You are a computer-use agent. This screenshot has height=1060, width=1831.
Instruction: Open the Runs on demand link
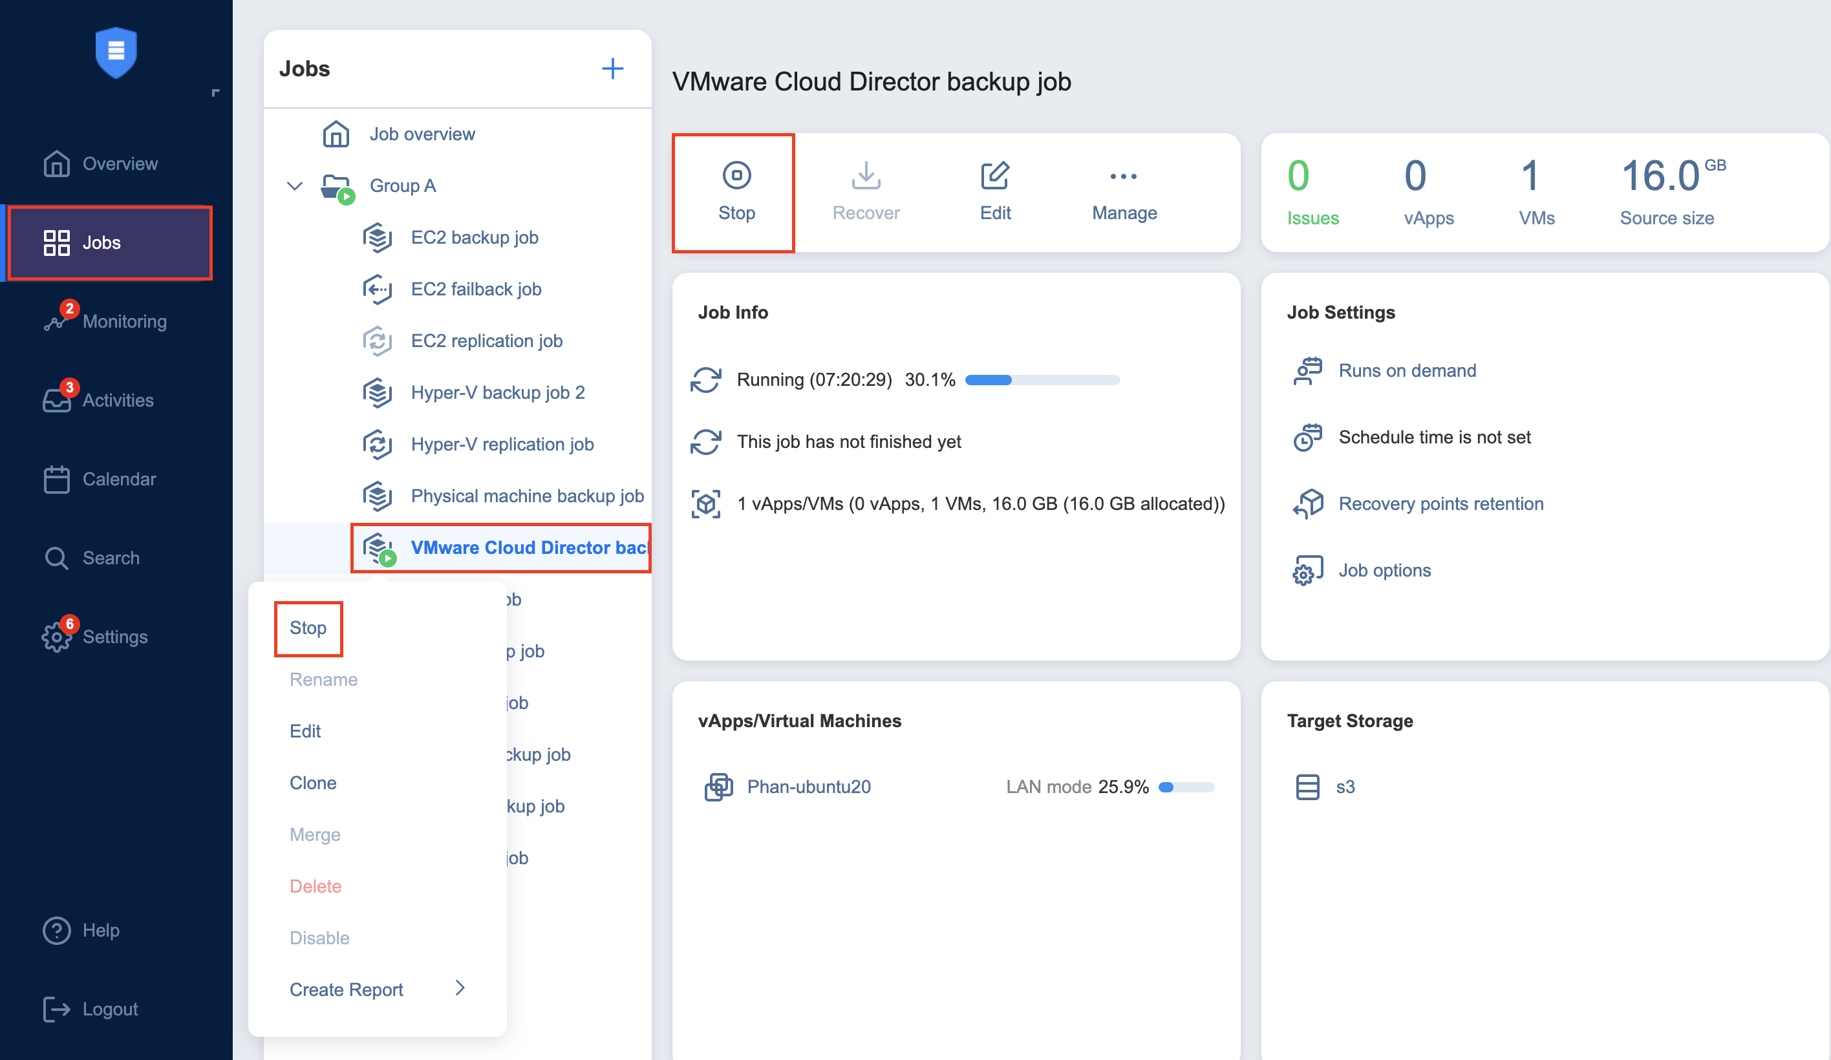coord(1407,370)
